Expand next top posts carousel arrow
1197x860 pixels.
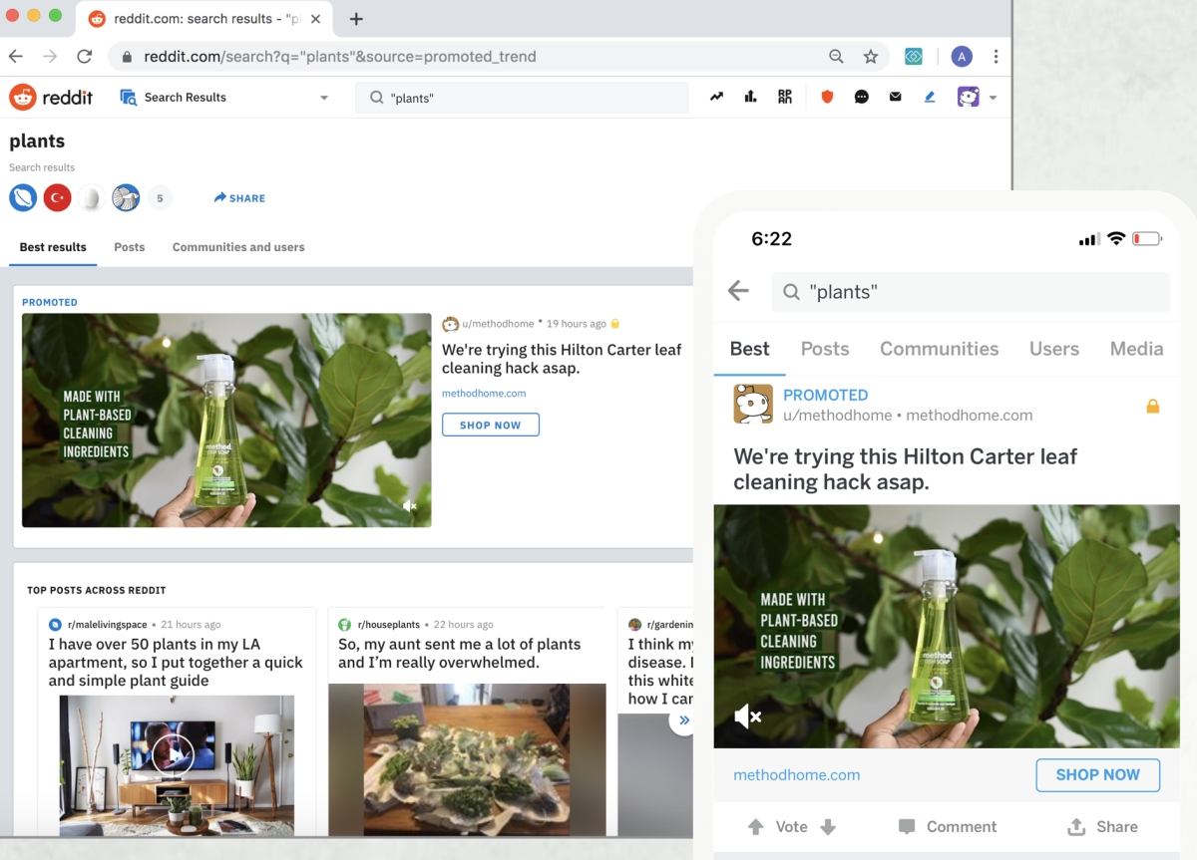coord(683,719)
